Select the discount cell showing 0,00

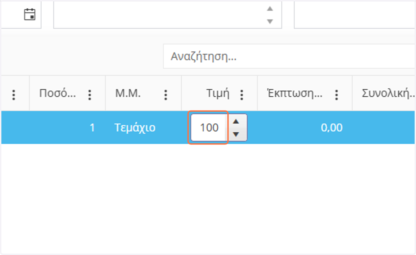[305, 127]
